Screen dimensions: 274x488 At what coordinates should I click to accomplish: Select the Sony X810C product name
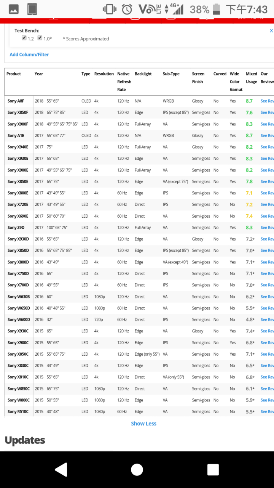[18, 377]
